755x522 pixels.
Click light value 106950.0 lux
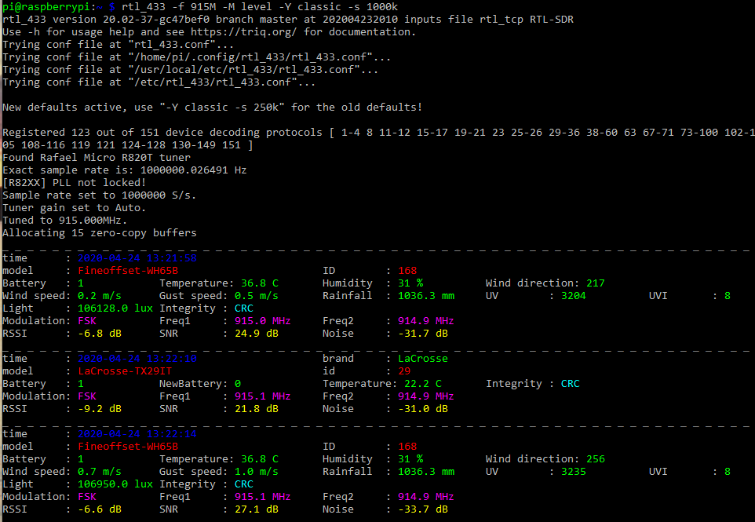coord(115,484)
